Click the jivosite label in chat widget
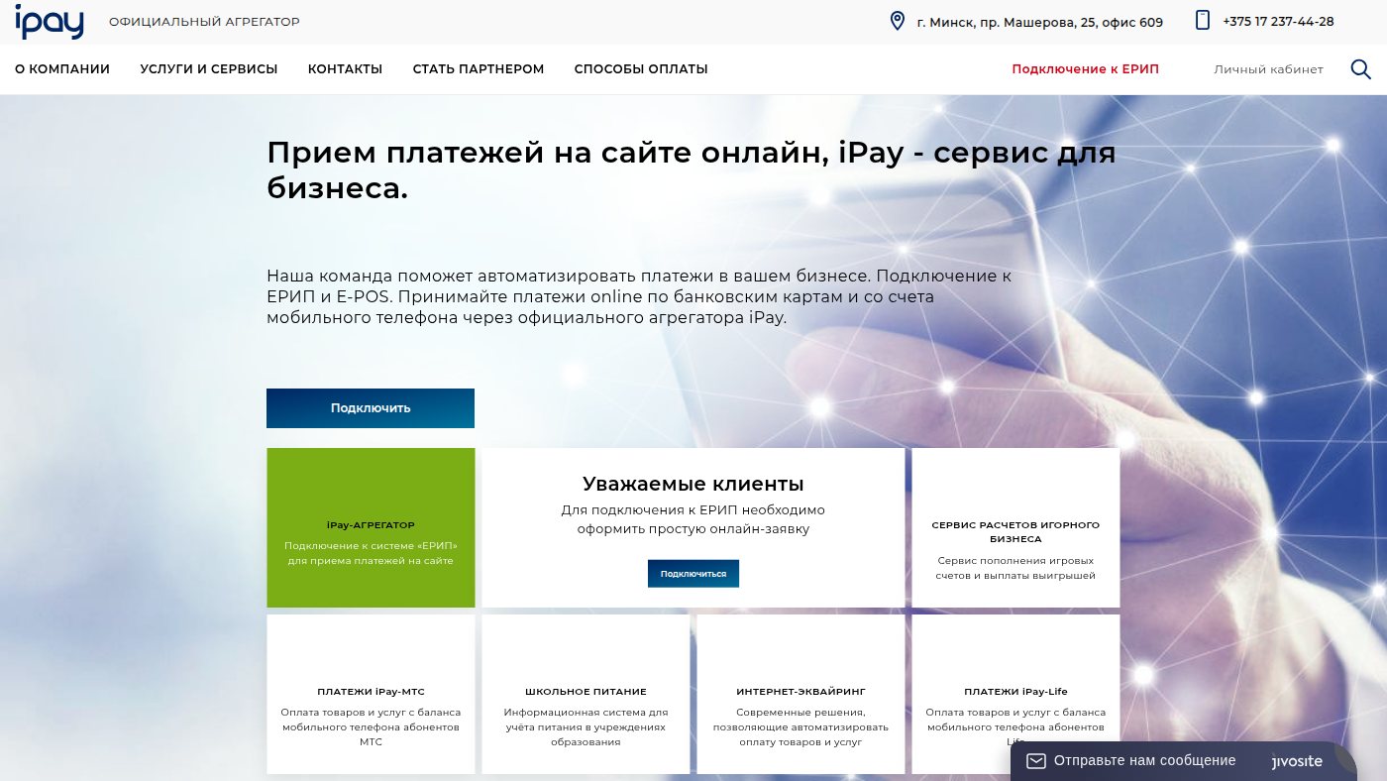 (x=1297, y=761)
